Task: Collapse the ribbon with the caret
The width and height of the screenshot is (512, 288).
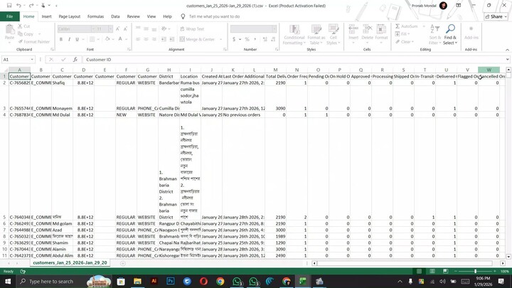Action: pos(507,50)
